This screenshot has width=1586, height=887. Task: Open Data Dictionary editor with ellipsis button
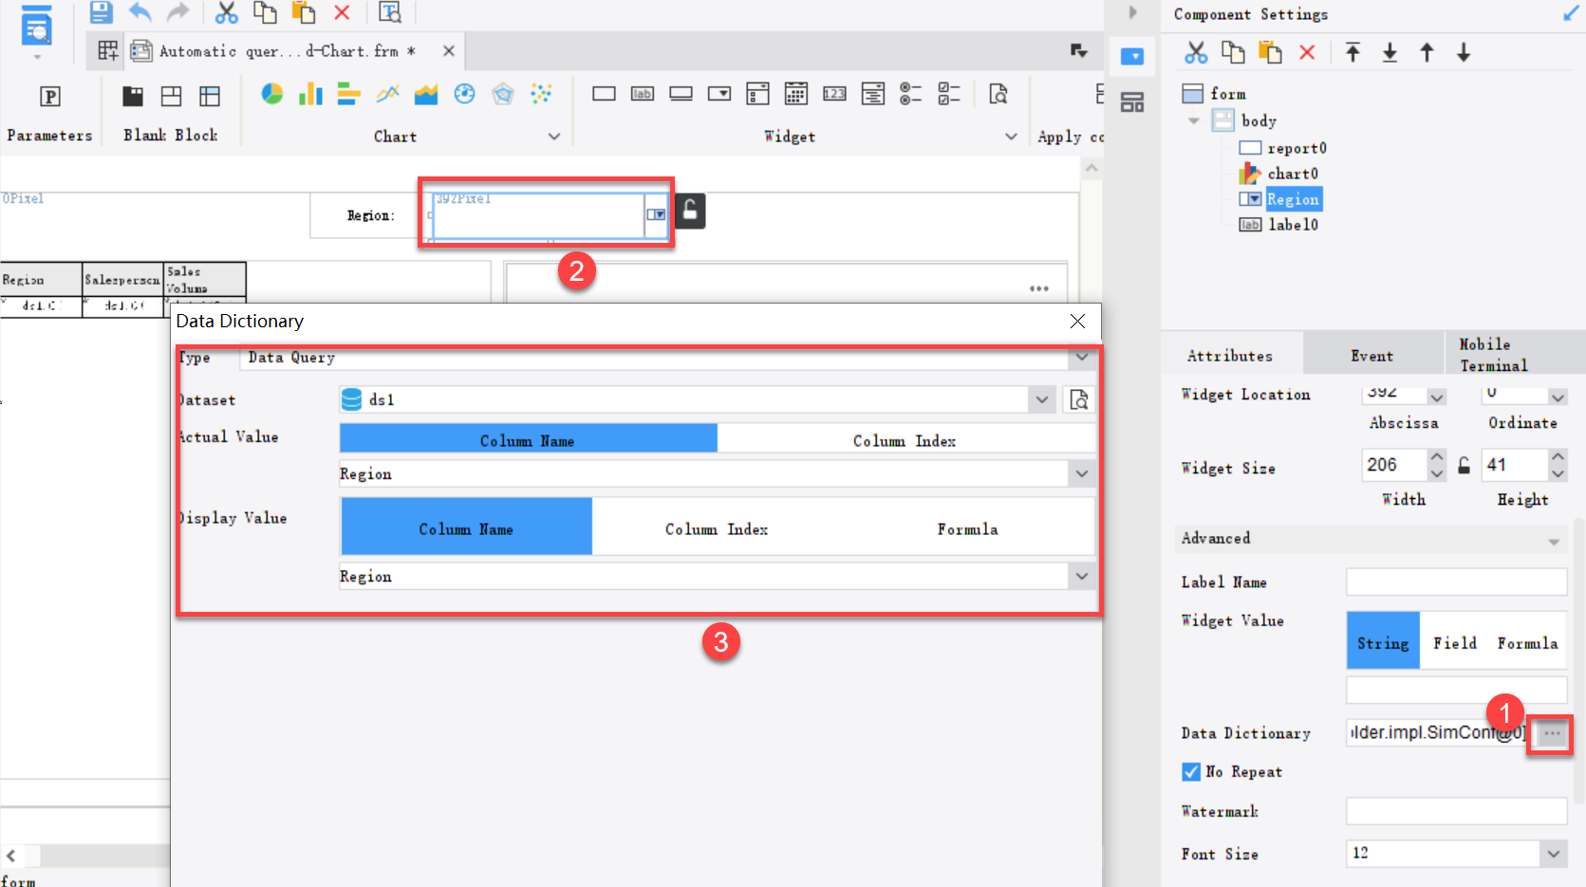tap(1552, 733)
